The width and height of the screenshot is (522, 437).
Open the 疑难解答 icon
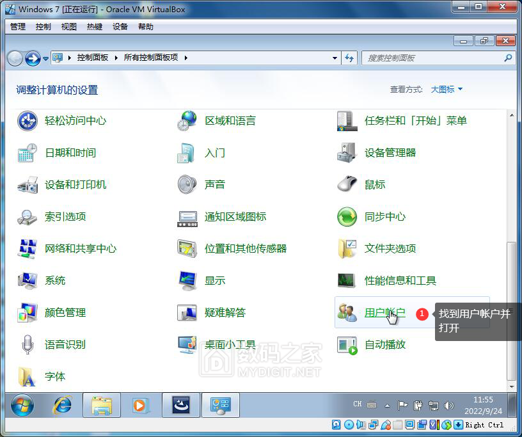tap(187, 312)
